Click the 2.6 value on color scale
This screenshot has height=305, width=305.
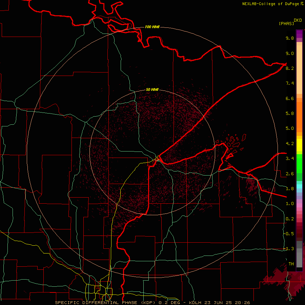point(290,174)
